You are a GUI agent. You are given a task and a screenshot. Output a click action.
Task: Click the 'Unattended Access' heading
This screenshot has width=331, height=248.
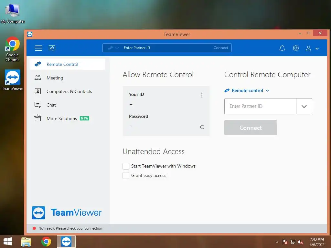point(154,151)
